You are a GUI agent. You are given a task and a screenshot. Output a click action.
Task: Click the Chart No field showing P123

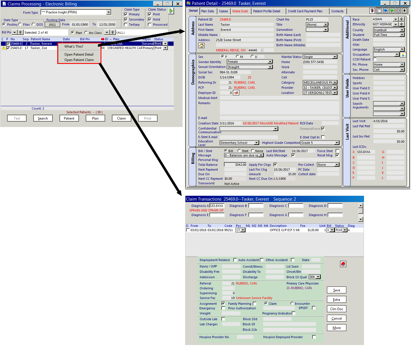317,19
